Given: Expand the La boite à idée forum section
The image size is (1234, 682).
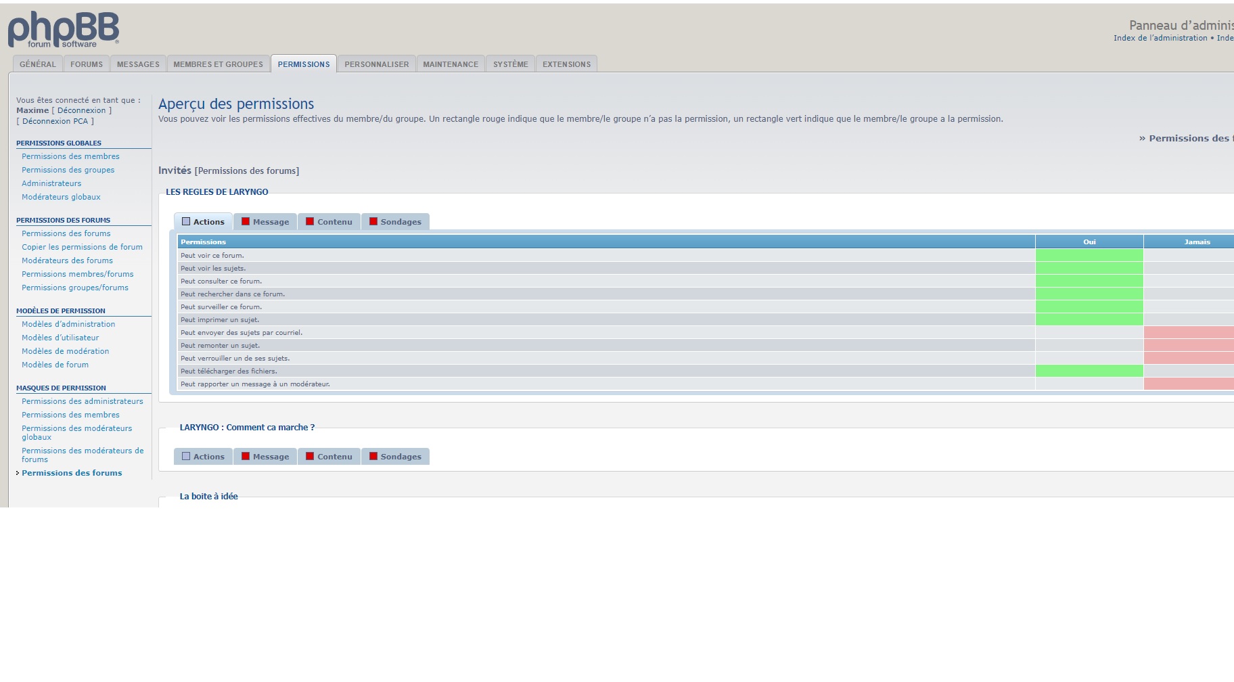Looking at the screenshot, I should [x=208, y=497].
